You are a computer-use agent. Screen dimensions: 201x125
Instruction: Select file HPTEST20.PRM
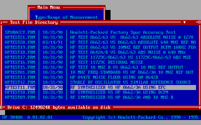[x=20, y=42]
